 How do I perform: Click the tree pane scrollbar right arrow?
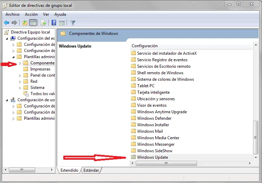click(52, 170)
